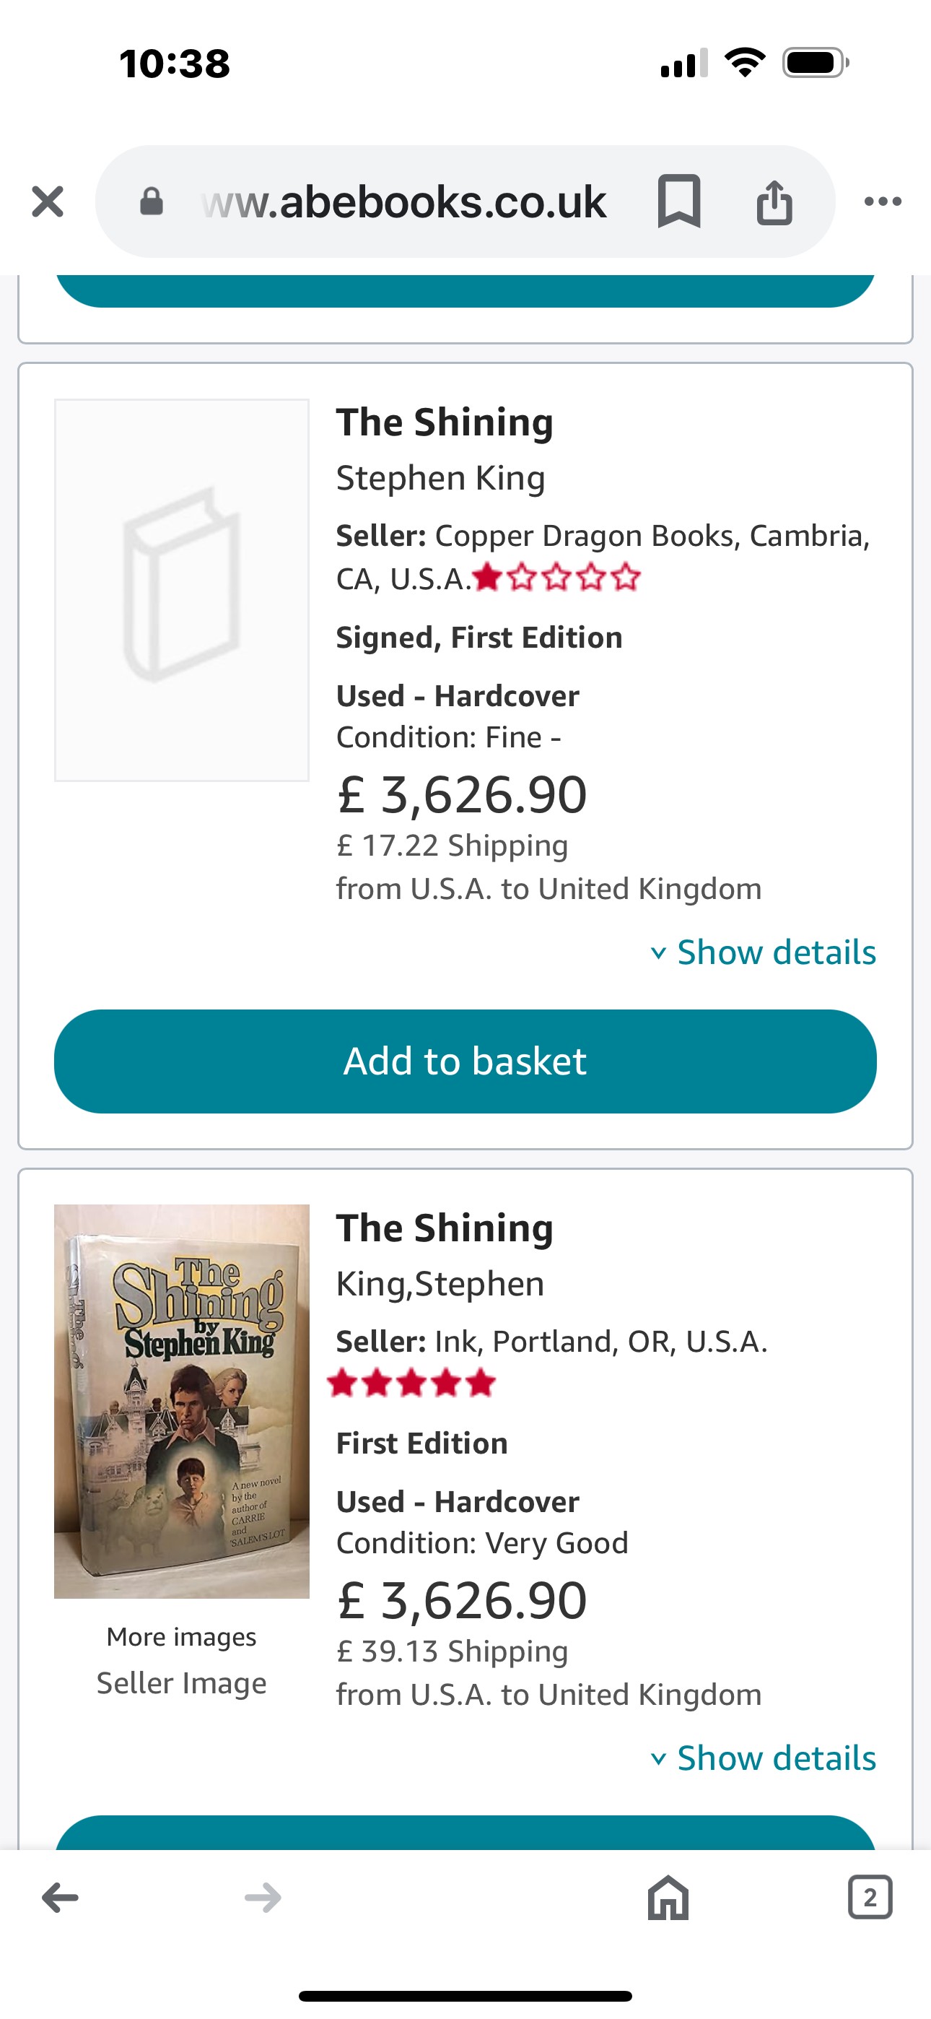Tap the share icon in address bar
Image resolution: width=931 pixels, height=2019 pixels.
(774, 202)
